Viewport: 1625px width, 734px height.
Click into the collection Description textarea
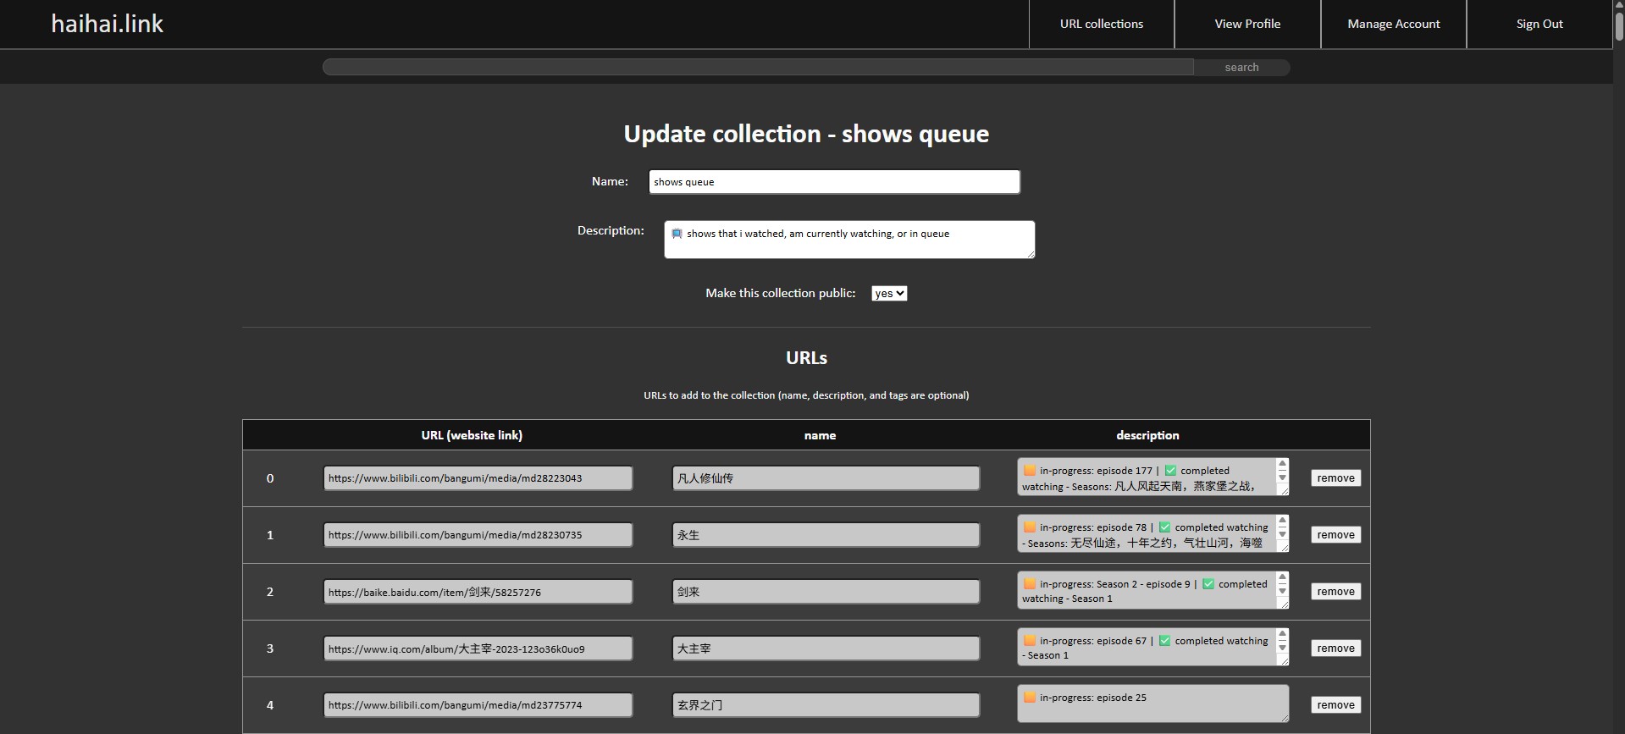coord(848,240)
